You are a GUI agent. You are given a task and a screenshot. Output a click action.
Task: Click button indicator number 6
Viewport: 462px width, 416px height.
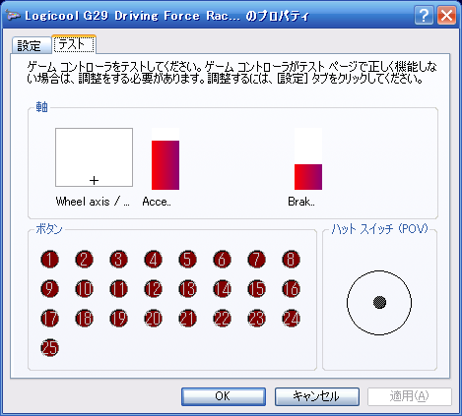222,260
